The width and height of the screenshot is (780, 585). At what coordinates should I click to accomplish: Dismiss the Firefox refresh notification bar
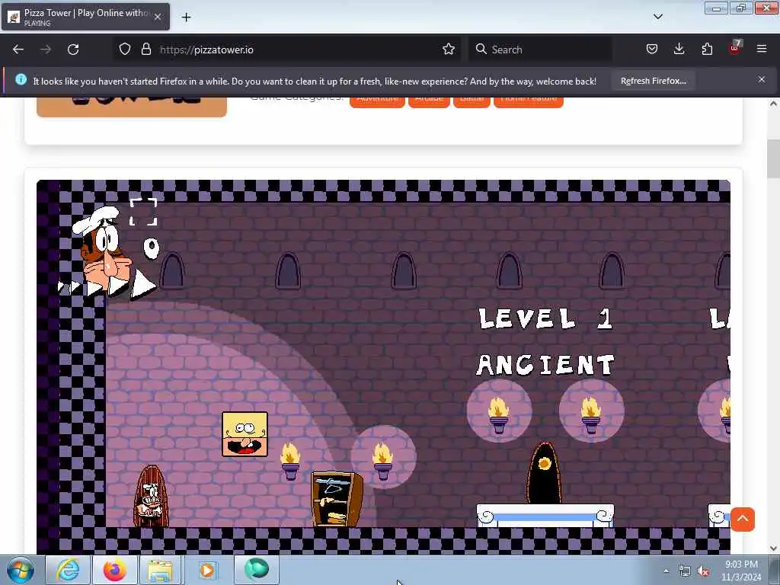coord(761,79)
